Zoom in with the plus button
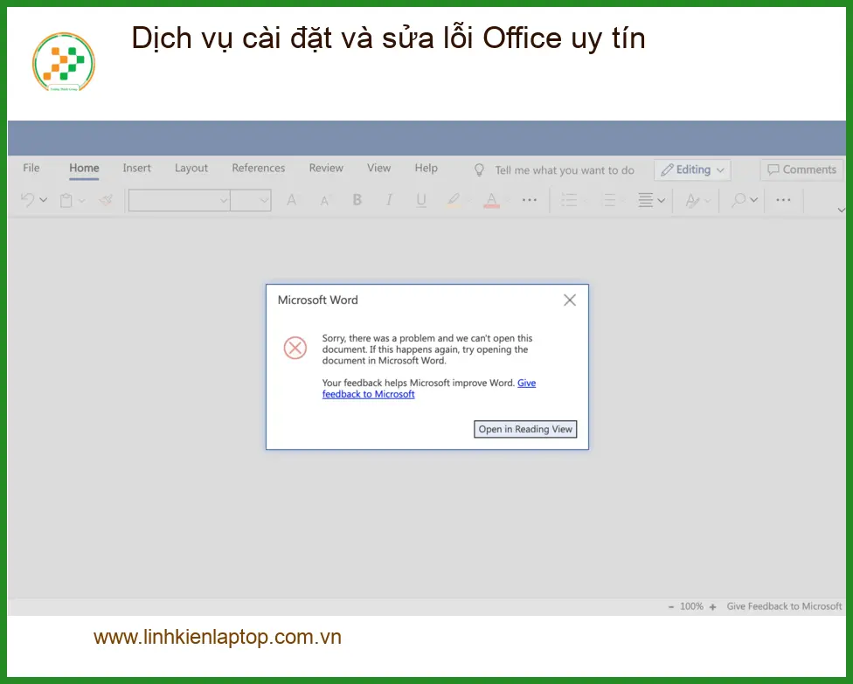The width and height of the screenshot is (853, 684). (x=712, y=607)
